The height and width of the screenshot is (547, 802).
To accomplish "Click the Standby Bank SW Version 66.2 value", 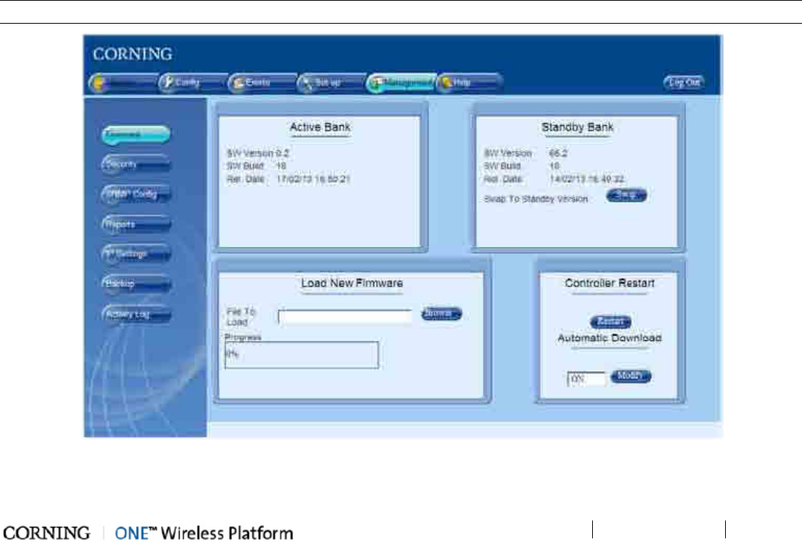I will coord(558,153).
